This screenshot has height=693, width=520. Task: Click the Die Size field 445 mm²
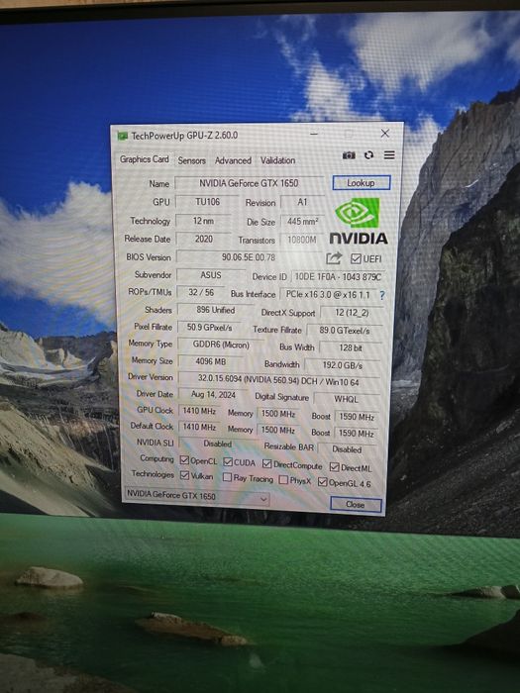(302, 221)
